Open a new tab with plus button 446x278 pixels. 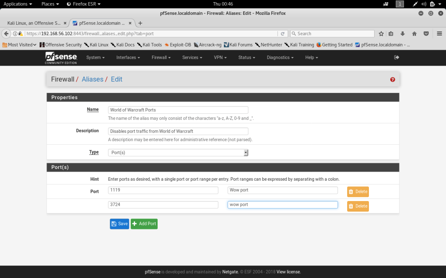point(140,23)
